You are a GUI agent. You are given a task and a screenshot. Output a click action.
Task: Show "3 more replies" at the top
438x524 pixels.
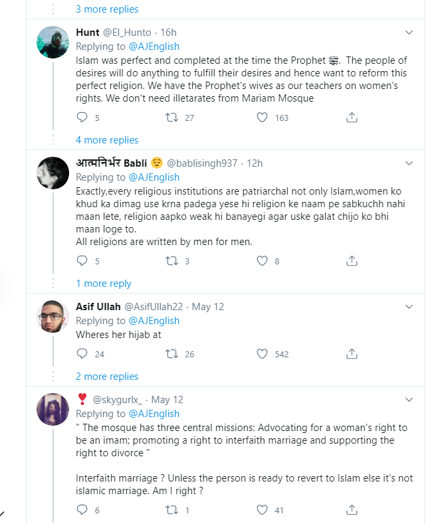click(x=107, y=9)
